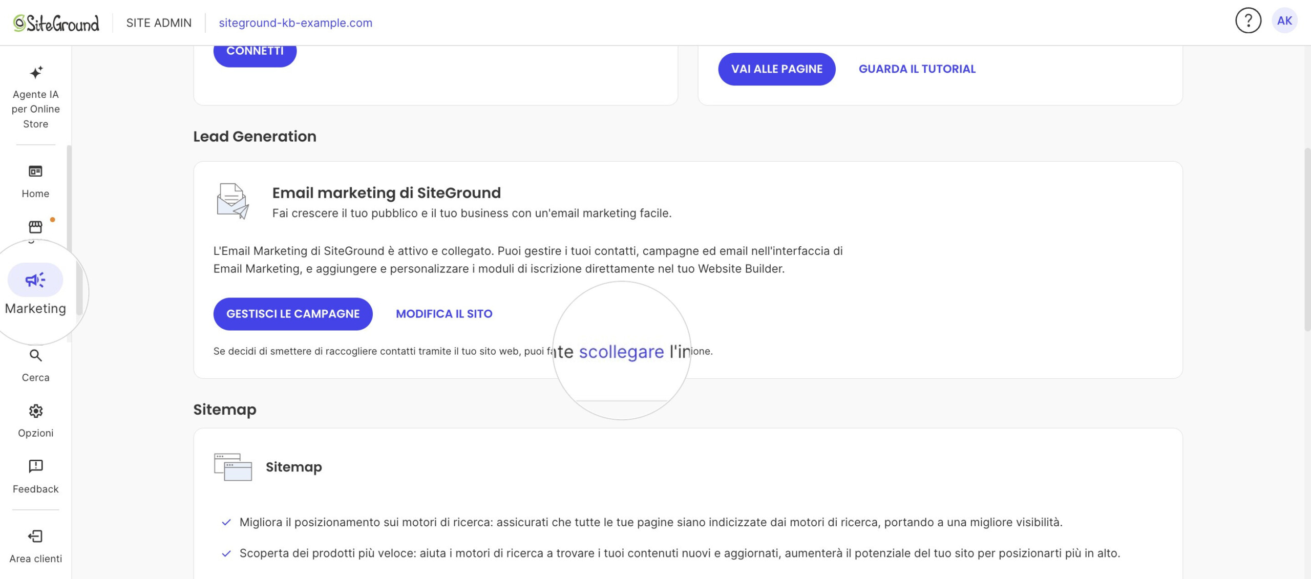The width and height of the screenshot is (1311, 579).
Task: Click the checkmark beside Migliora il posizionamento
Action: pyautogui.click(x=226, y=522)
